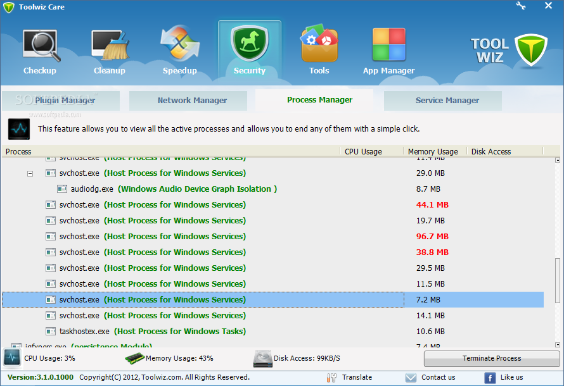This screenshot has height=386, width=564.
Task: Click the Version:3.1.0.1000 text
Action: point(41,377)
